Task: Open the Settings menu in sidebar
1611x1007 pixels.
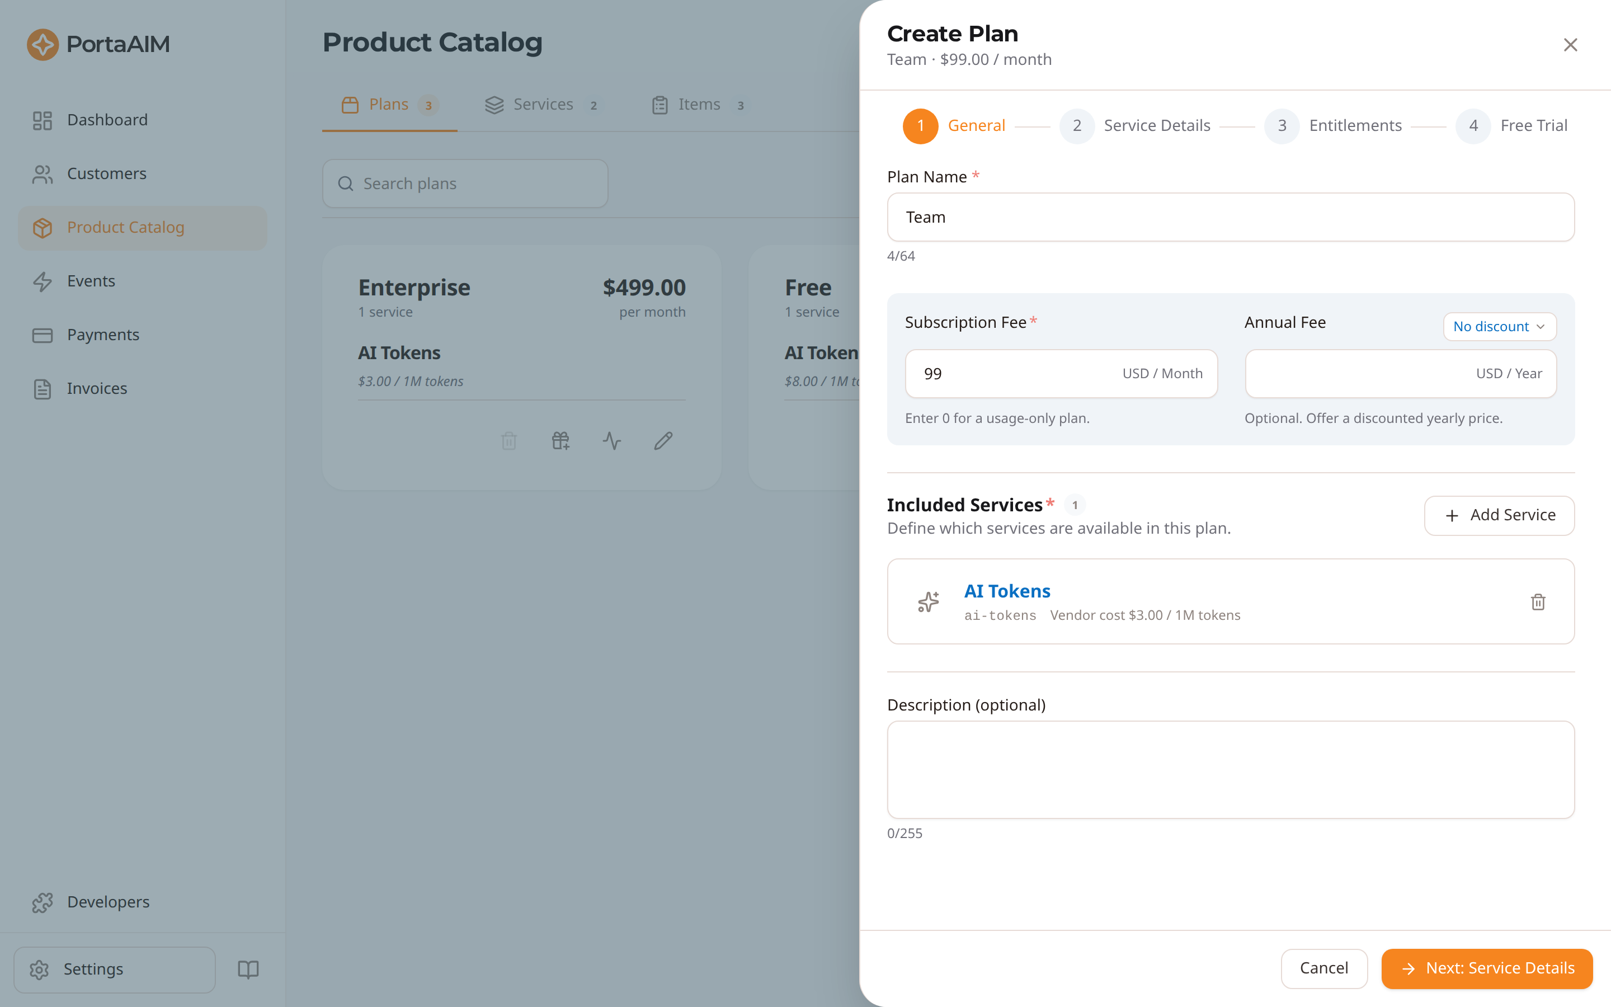Action: (x=115, y=969)
